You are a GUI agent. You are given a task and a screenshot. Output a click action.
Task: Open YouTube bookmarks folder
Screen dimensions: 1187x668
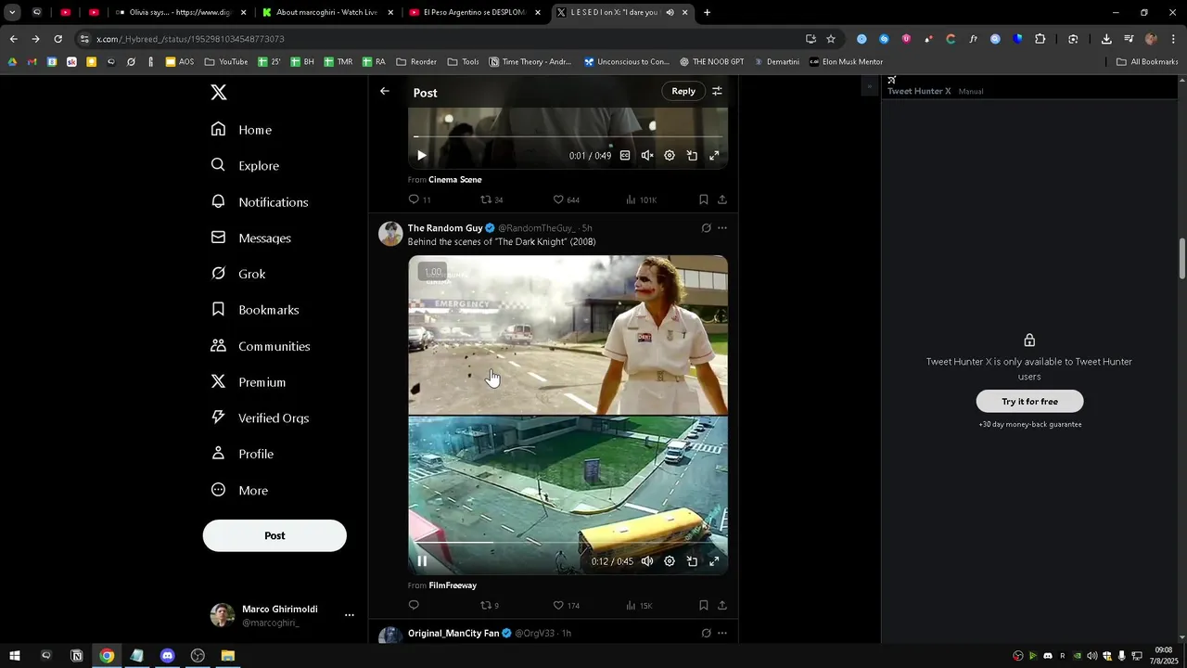coord(225,62)
